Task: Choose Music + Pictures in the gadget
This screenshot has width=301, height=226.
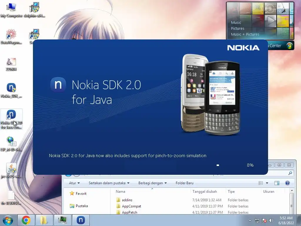Action: point(245,34)
